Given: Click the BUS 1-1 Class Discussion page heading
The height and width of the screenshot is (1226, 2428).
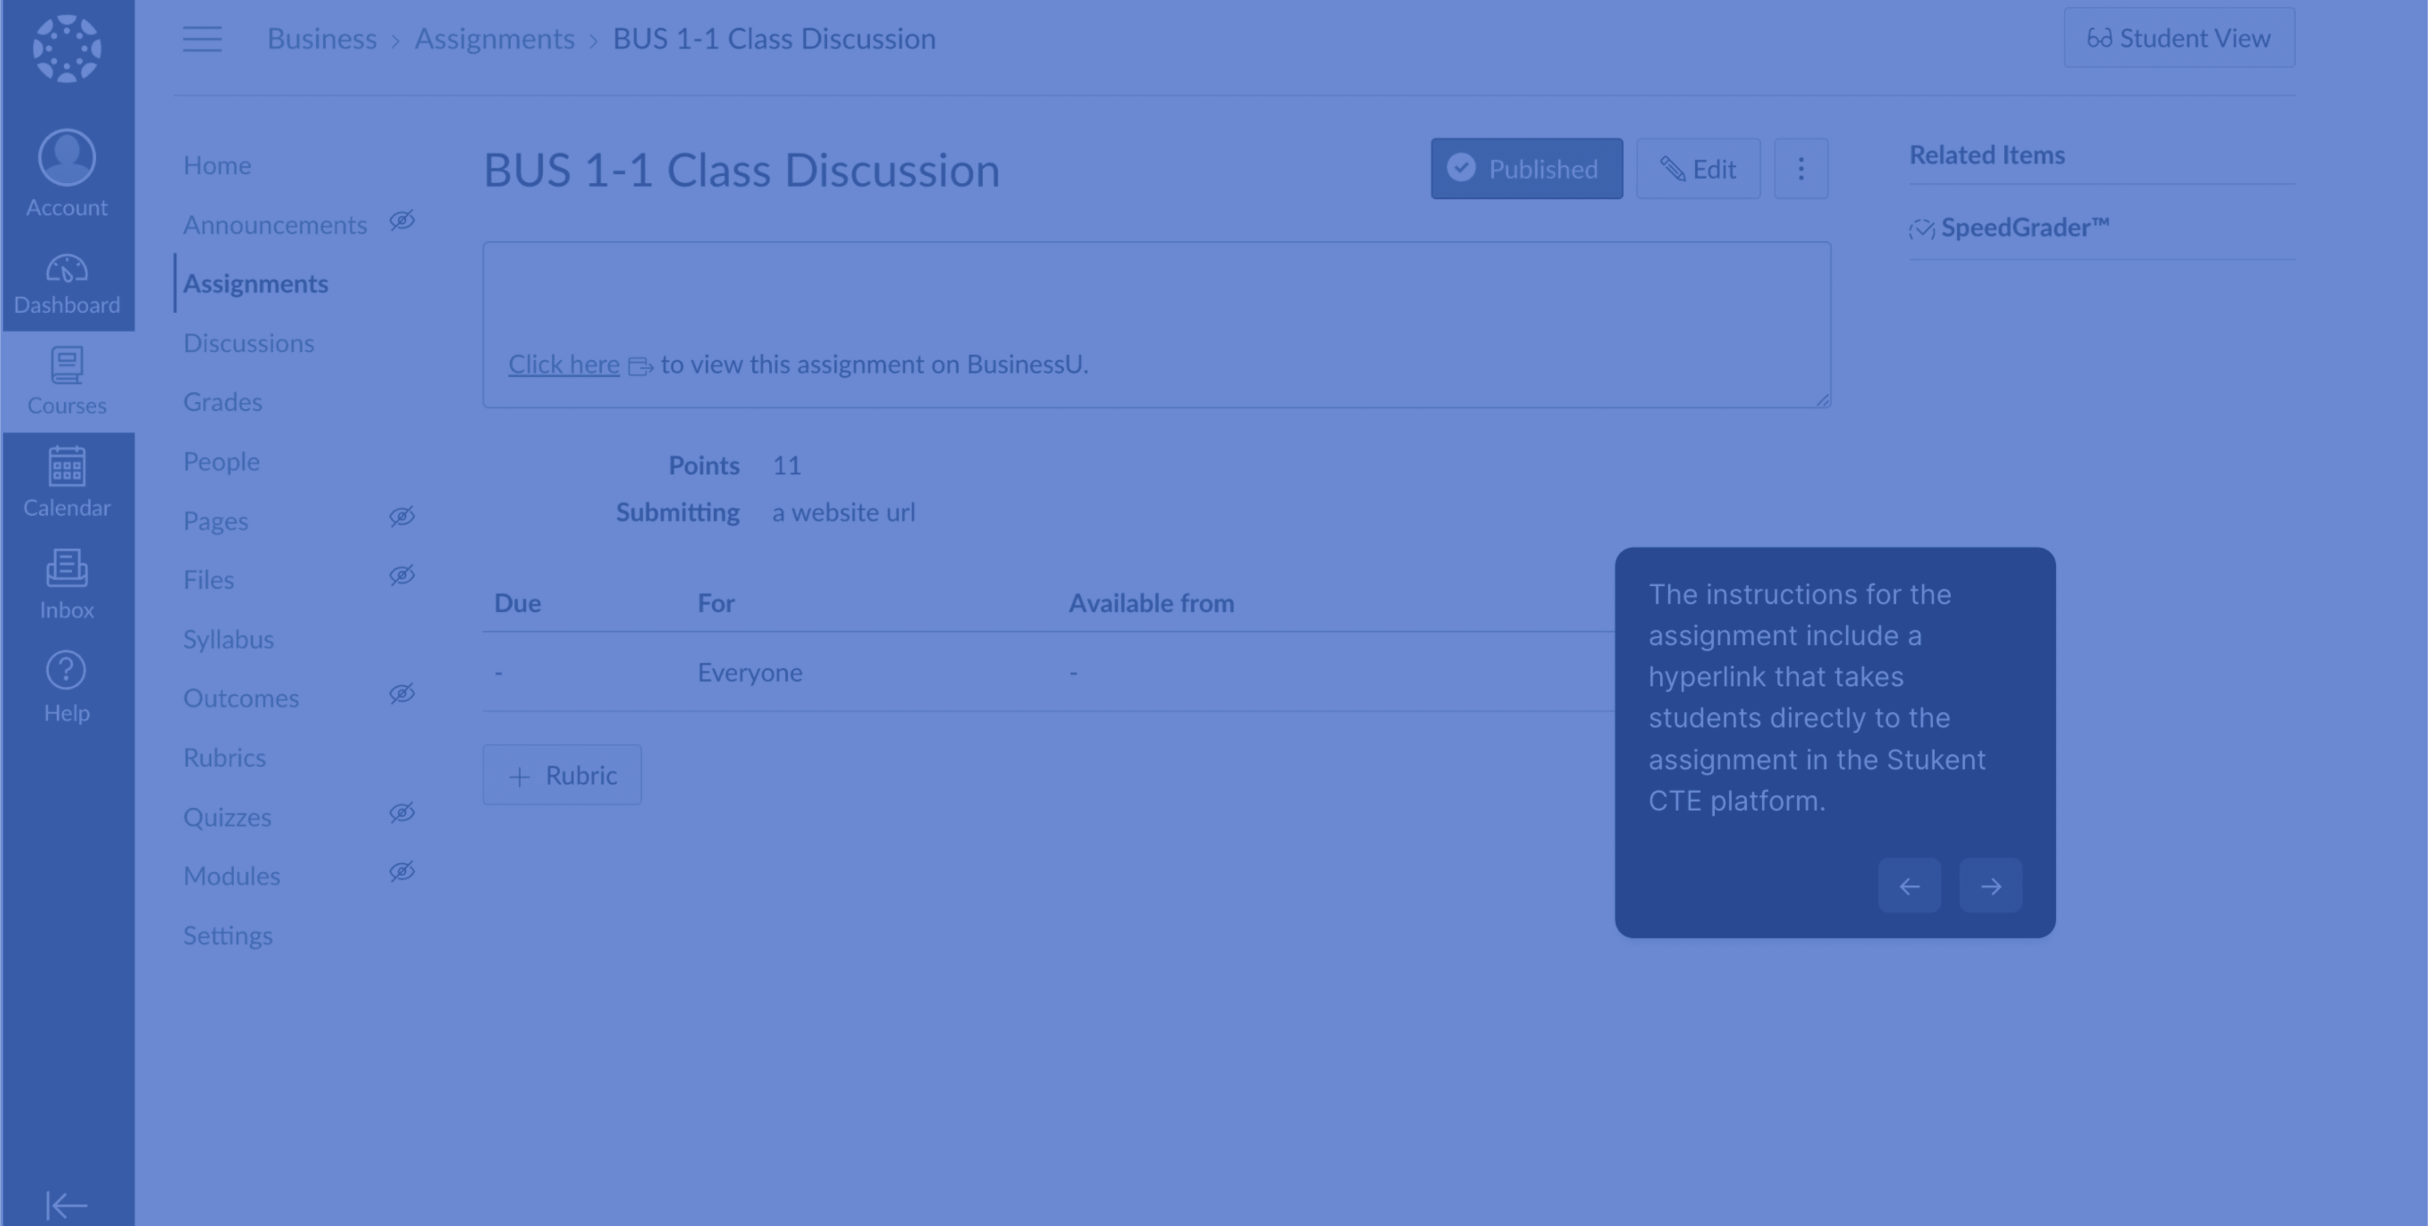Looking at the screenshot, I should (742, 171).
